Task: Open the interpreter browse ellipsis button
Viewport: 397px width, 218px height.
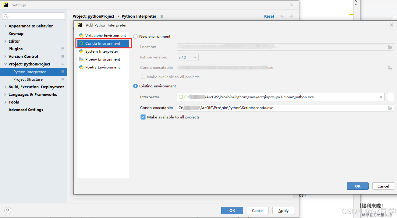Action: (x=391, y=97)
